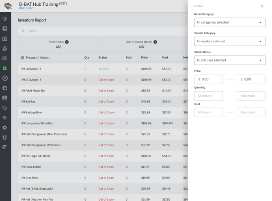Open the chat messages icon in sidebar
The height and width of the screenshot is (201, 272).
(x=5, y=59)
